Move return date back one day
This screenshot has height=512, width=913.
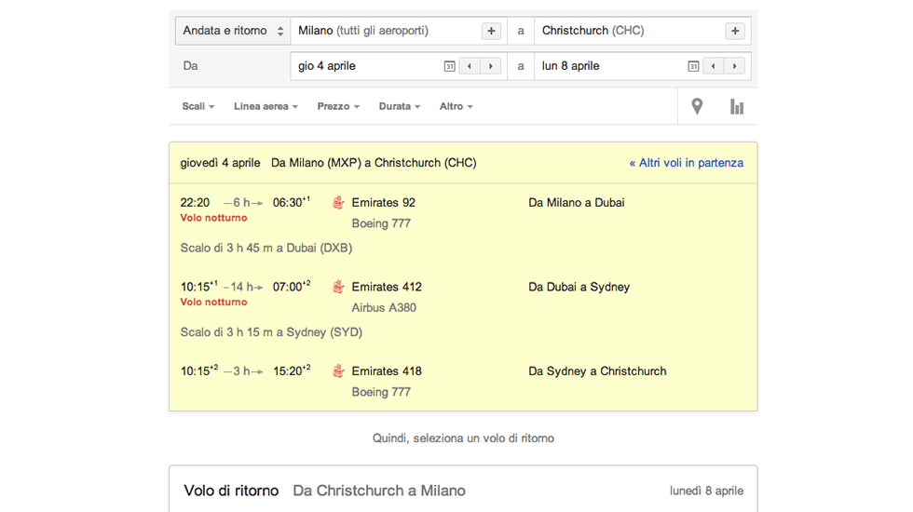715,66
